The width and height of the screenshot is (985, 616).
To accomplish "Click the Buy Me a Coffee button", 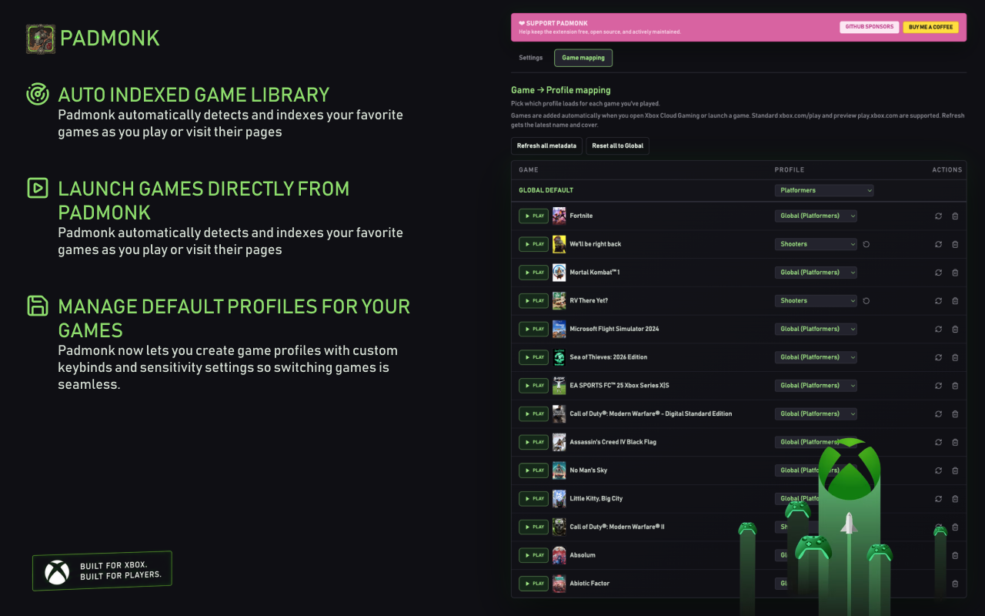I will pyautogui.click(x=930, y=27).
